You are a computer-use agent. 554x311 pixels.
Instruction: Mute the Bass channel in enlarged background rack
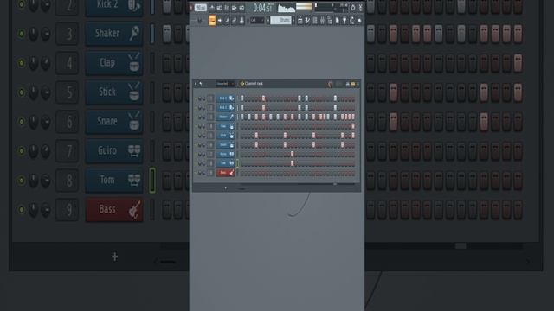click(x=21, y=209)
